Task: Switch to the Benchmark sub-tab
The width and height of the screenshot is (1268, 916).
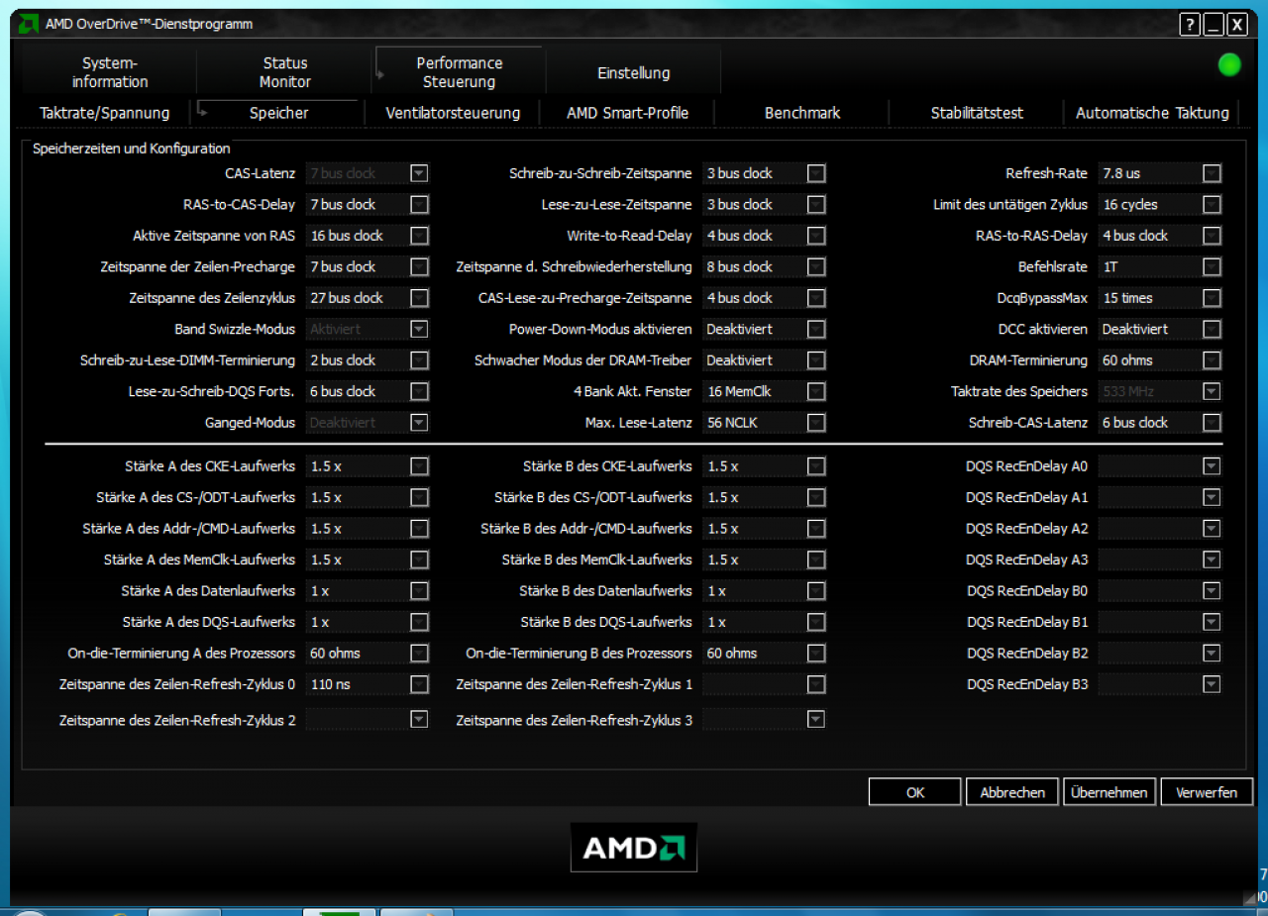Action: 802,113
